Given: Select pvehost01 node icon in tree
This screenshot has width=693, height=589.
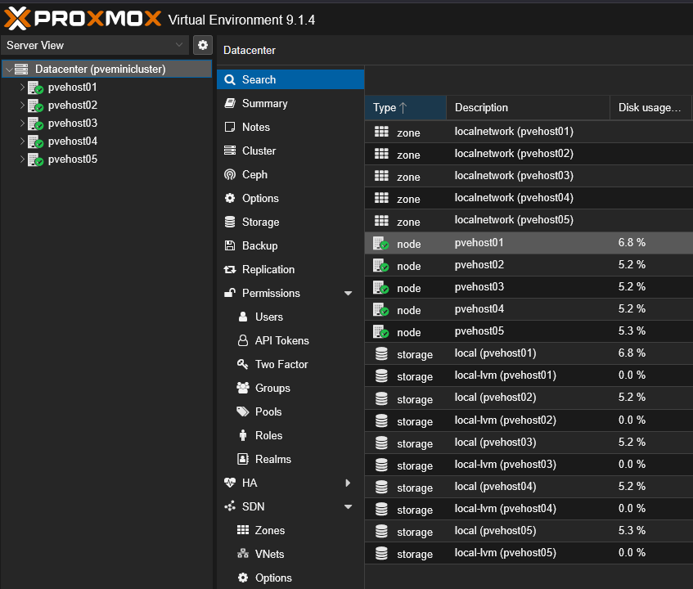Looking at the screenshot, I should tap(35, 88).
